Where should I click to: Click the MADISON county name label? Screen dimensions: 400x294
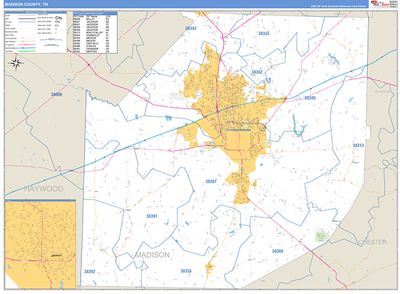coord(152,255)
